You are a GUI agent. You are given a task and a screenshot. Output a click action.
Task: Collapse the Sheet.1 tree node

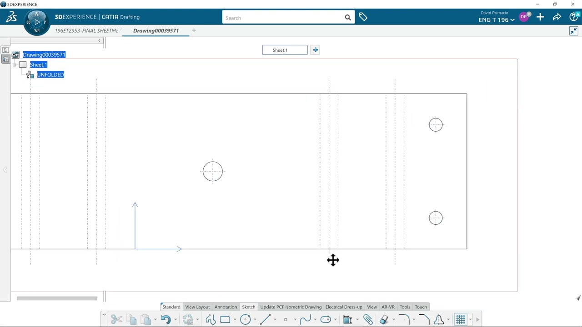tap(15, 64)
